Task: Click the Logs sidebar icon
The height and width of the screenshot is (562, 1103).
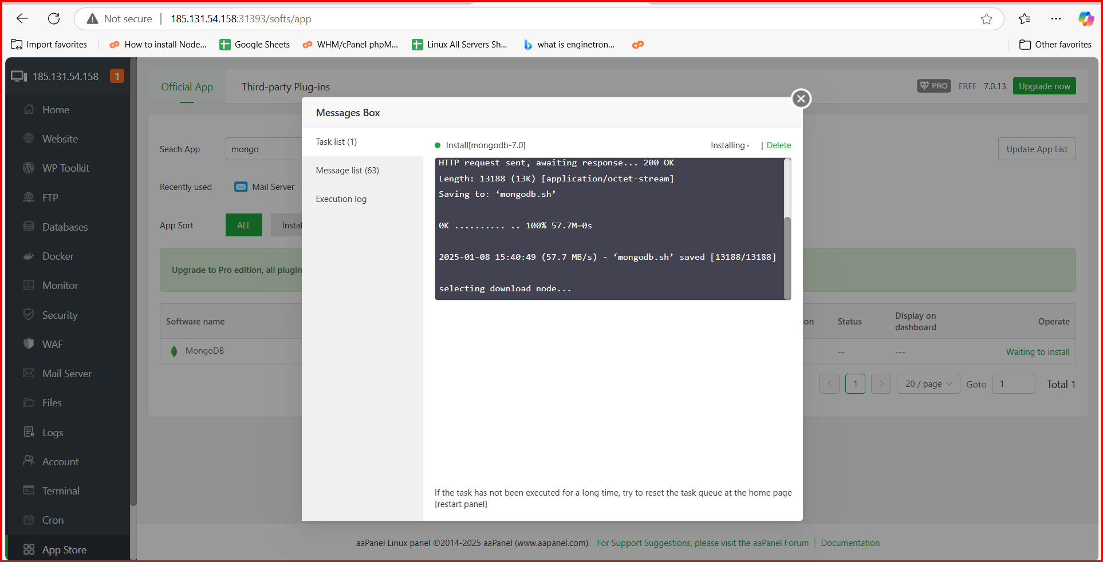Action: point(29,432)
